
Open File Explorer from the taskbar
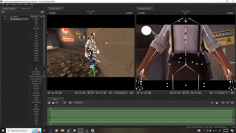click(63, 131)
